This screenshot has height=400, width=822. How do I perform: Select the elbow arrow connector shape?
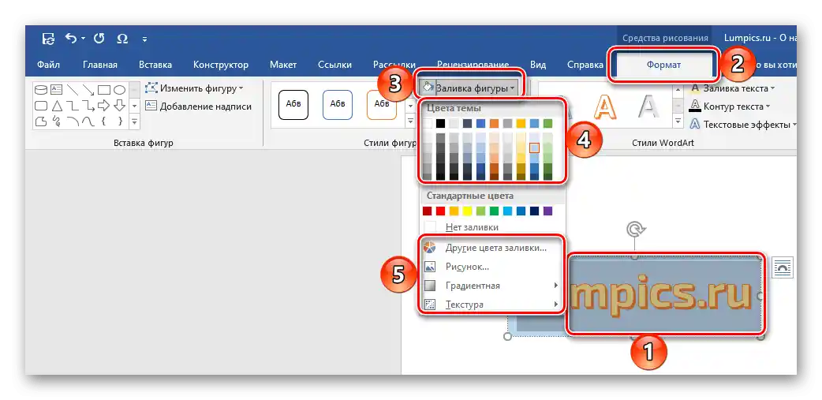pos(88,106)
